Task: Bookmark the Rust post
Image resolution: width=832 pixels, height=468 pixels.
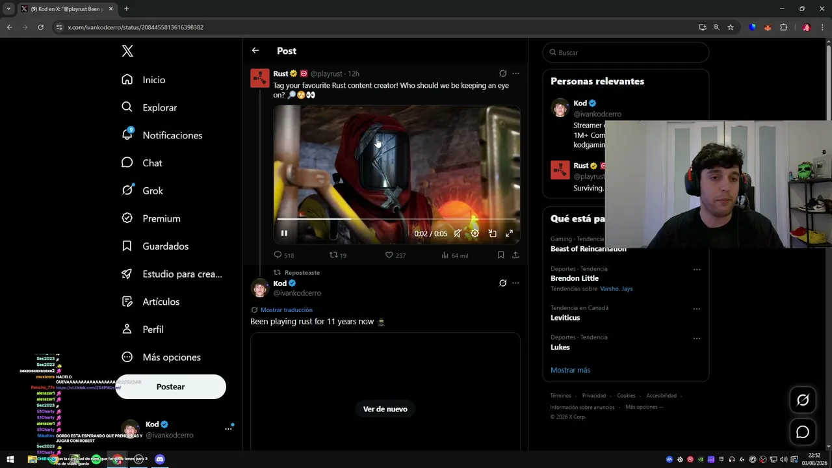Action: tap(500, 255)
